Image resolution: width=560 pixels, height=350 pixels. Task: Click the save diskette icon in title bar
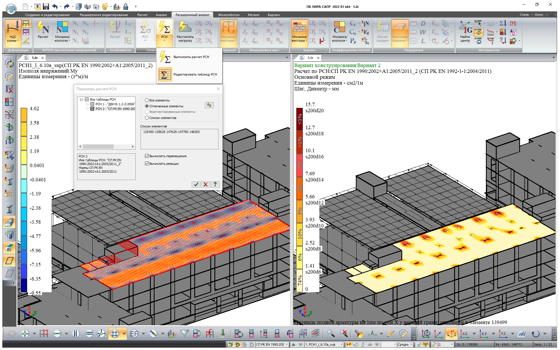[x=46, y=6]
